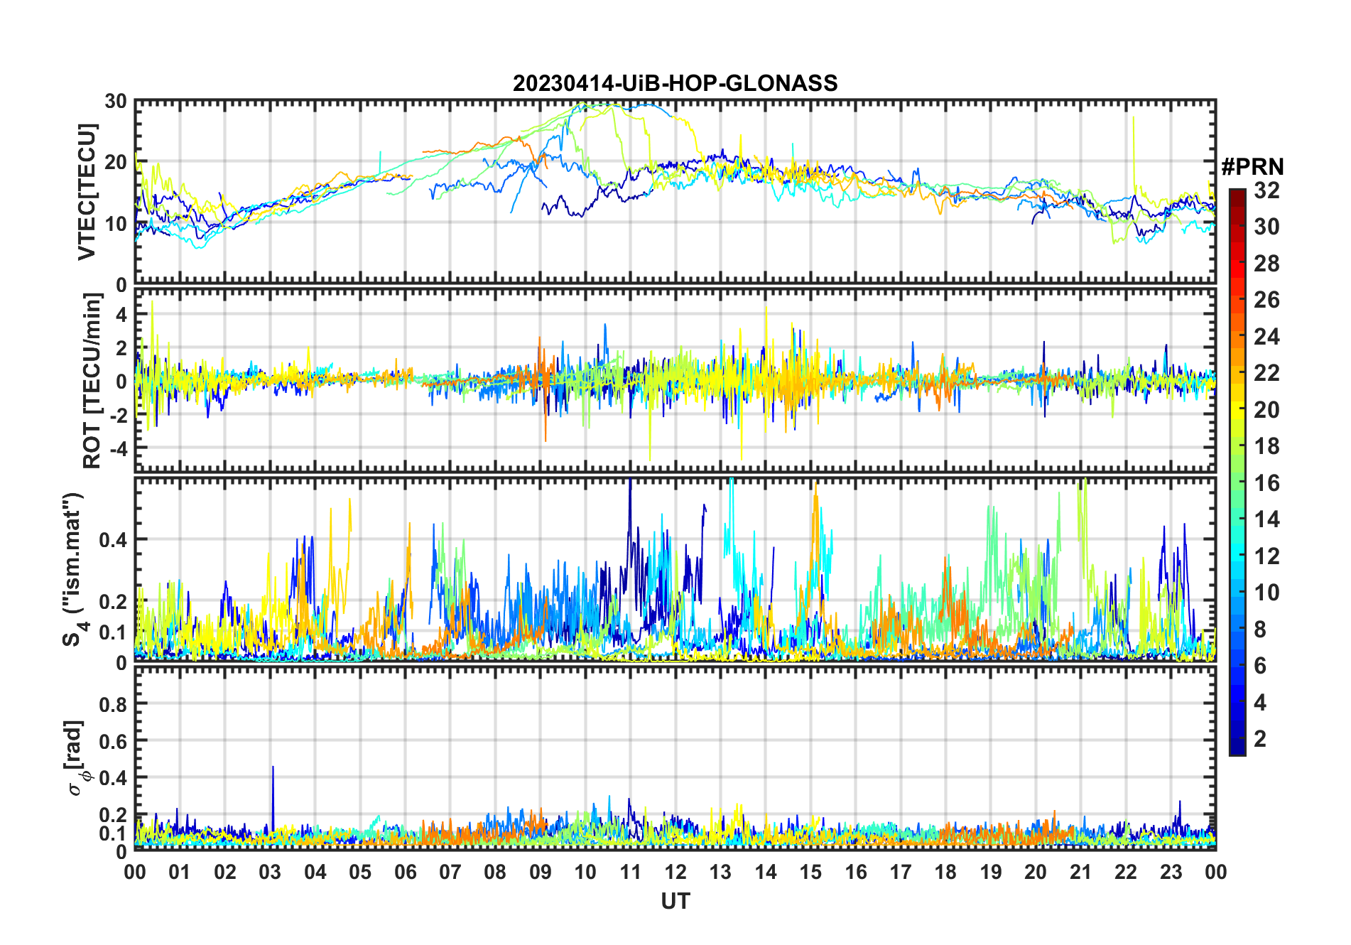Click the plot title 20230414-UiB-HOP-GLONASS

(x=675, y=83)
